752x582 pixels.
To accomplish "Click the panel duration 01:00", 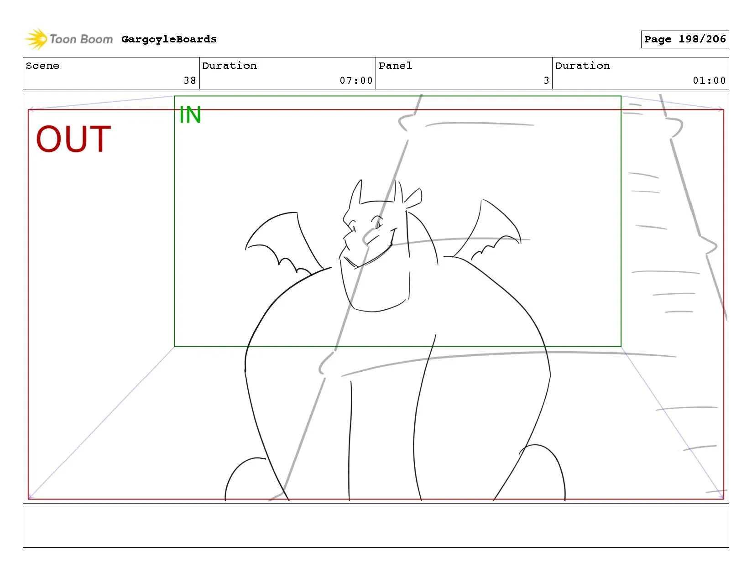I will tap(709, 81).
